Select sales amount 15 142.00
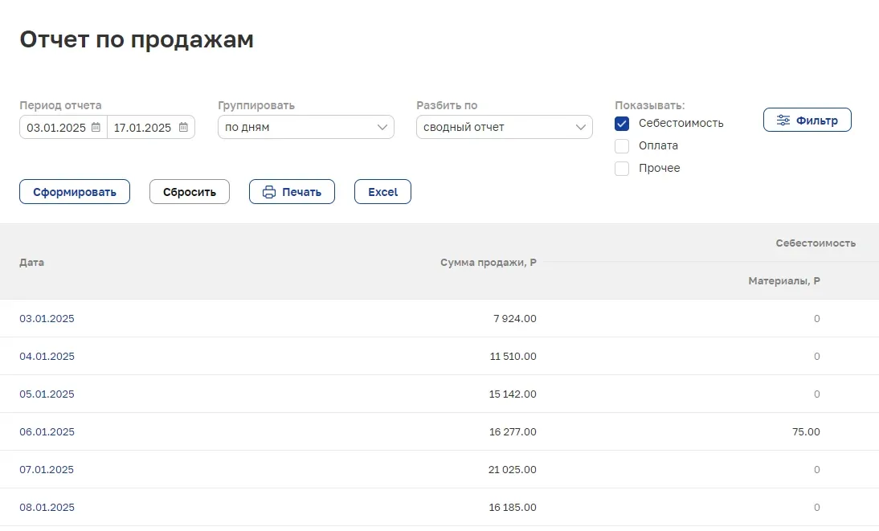Viewport: 879px width, 531px height. pyautogui.click(x=513, y=394)
